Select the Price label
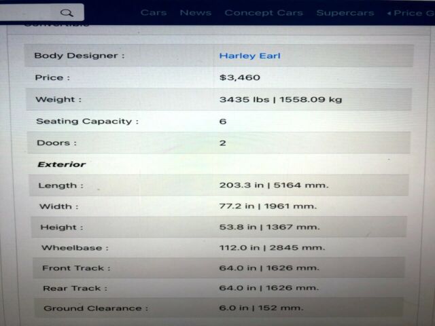The width and height of the screenshot is (435, 326). pyautogui.click(x=52, y=77)
